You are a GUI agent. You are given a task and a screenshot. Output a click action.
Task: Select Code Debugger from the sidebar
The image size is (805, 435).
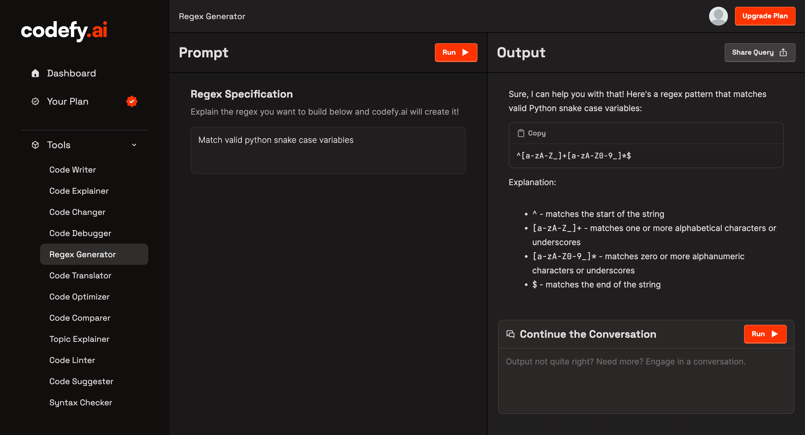click(x=80, y=233)
